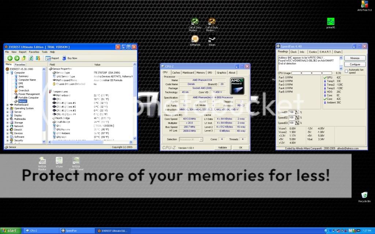Open the SPD tab in CPU-Z

coord(210,73)
